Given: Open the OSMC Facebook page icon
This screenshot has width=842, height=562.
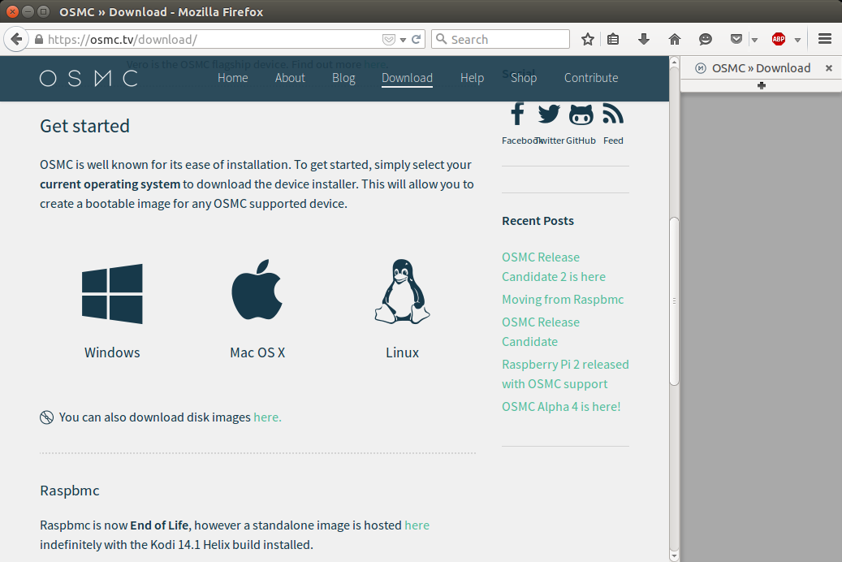Looking at the screenshot, I should (517, 115).
